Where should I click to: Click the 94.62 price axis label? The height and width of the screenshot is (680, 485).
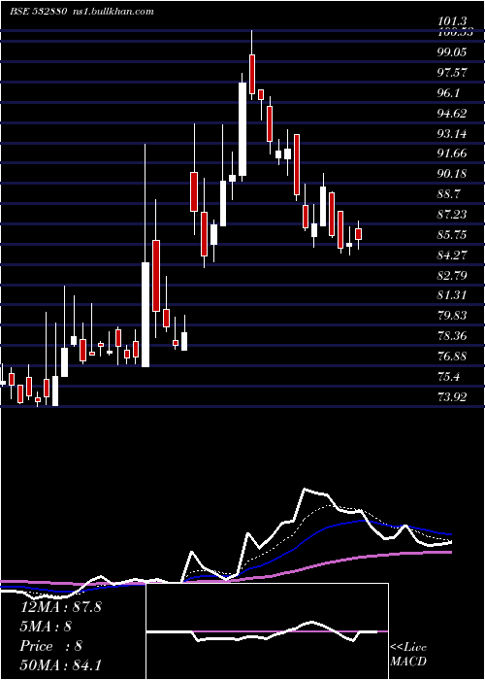coord(452,114)
